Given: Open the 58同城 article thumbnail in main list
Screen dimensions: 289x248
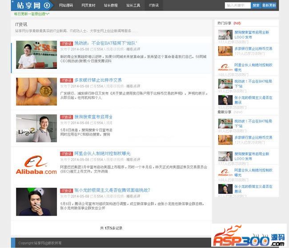Looking at the screenshot, I should (x=36, y=55).
